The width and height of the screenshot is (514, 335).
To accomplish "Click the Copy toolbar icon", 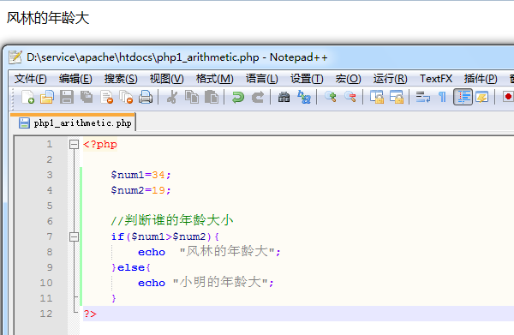I will pyautogui.click(x=192, y=98).
